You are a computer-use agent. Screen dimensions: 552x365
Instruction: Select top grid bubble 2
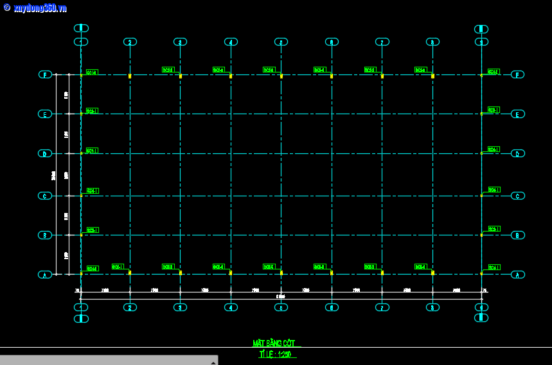[x=130, y=42]
